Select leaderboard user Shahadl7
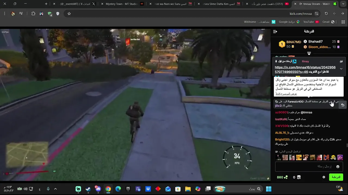Image resolution: width=348 pixels, height=195 pixels. [x=315, y=42]
